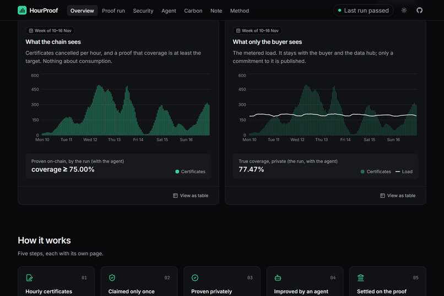Click the table icon under the chain chart
Viewport: 444px width, 296px height.
click(x=175, y=196)
